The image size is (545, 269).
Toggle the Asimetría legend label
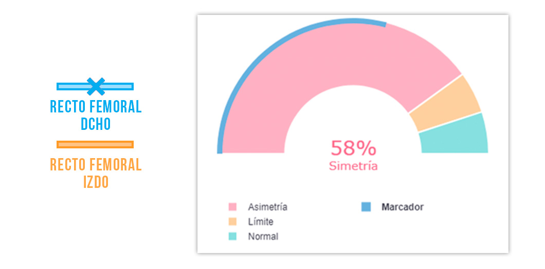[267, 207]
